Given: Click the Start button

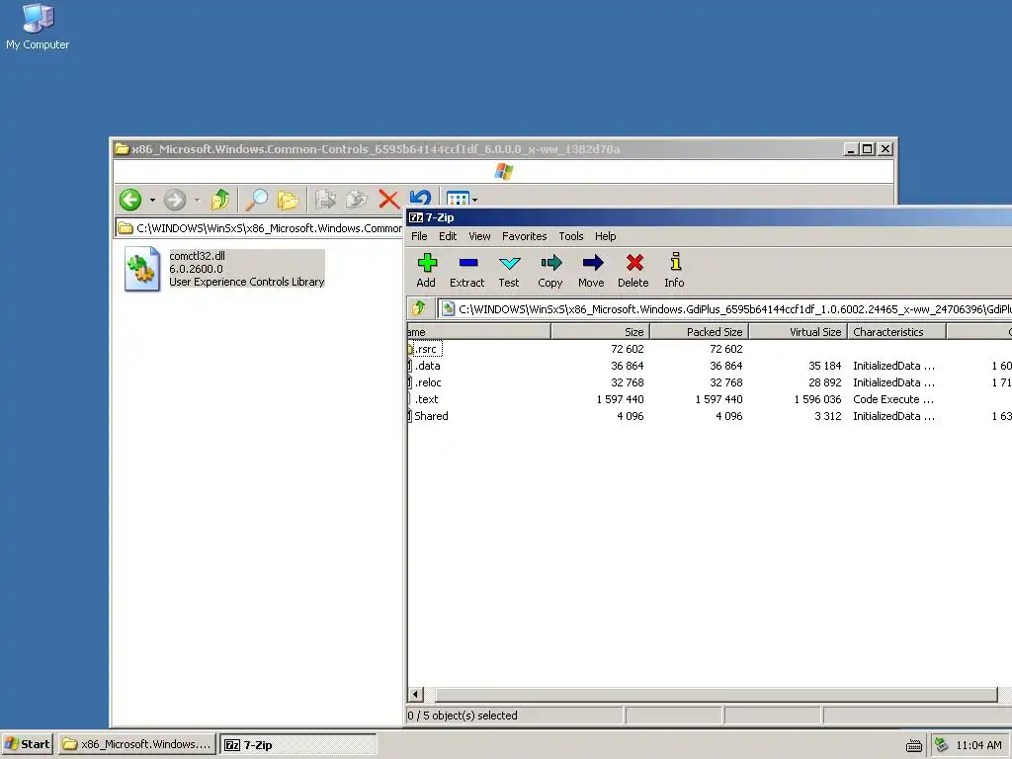Looking at the screenshot, I should 28,744.
